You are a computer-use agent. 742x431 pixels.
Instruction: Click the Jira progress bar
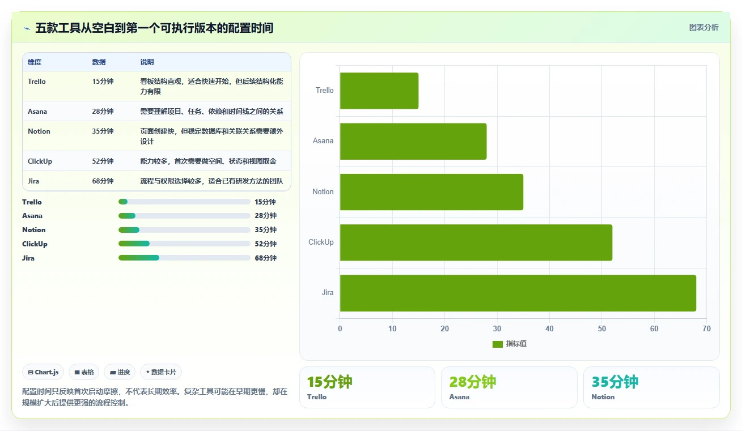(x=184, y=258)
